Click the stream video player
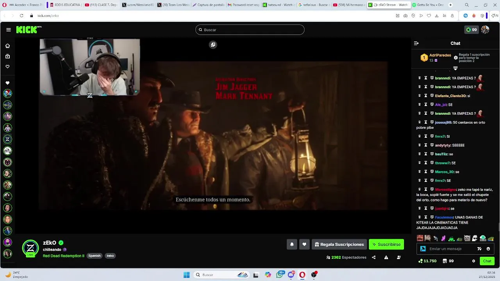This screenshot has height=281, width=500. tap(213, 135)
